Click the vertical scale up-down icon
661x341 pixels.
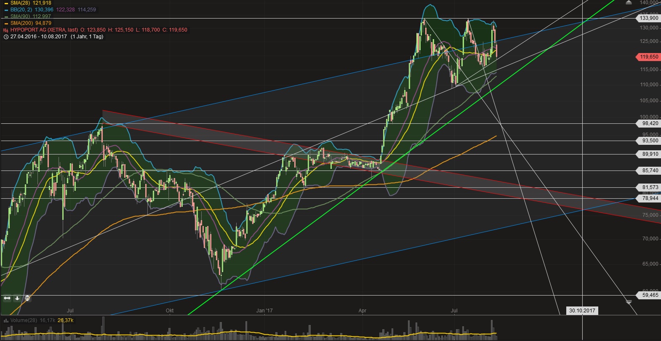(27, 298)
